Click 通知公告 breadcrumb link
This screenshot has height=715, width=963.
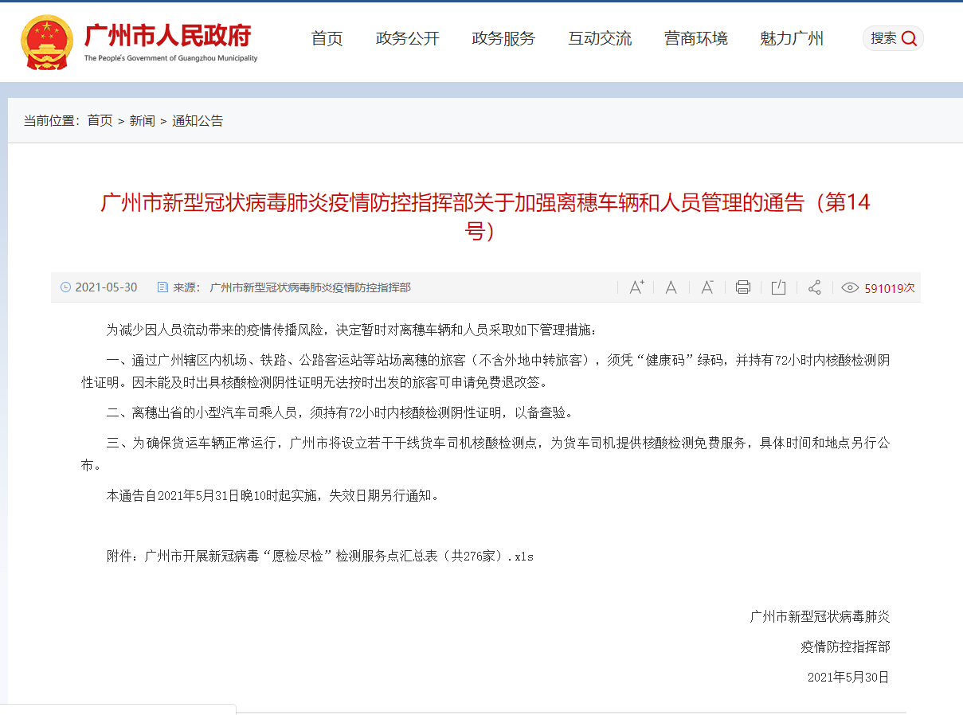[x=198, y=121]
